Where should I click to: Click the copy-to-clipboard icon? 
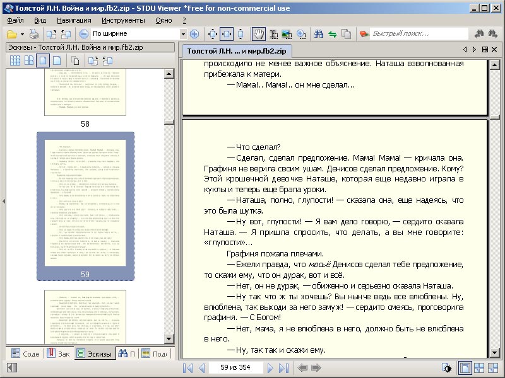pyautogui.click(x=74, y=60)
